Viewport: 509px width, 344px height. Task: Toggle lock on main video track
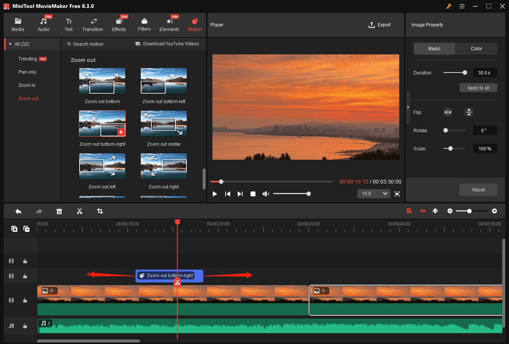click(25, 300)
